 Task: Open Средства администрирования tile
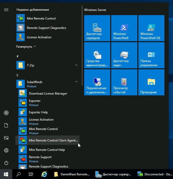tap(97, 55)
